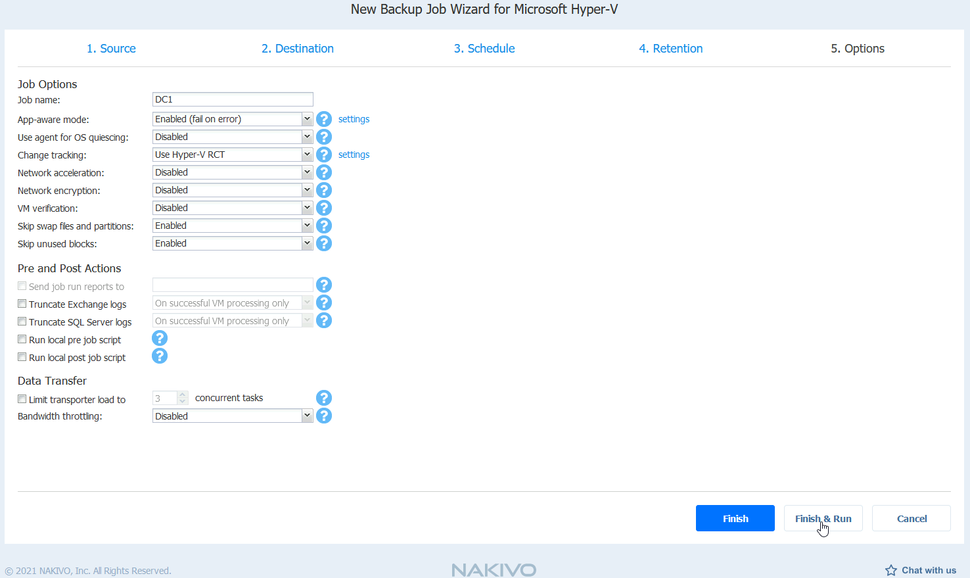View help for Run local post job script

coord(160,356)
